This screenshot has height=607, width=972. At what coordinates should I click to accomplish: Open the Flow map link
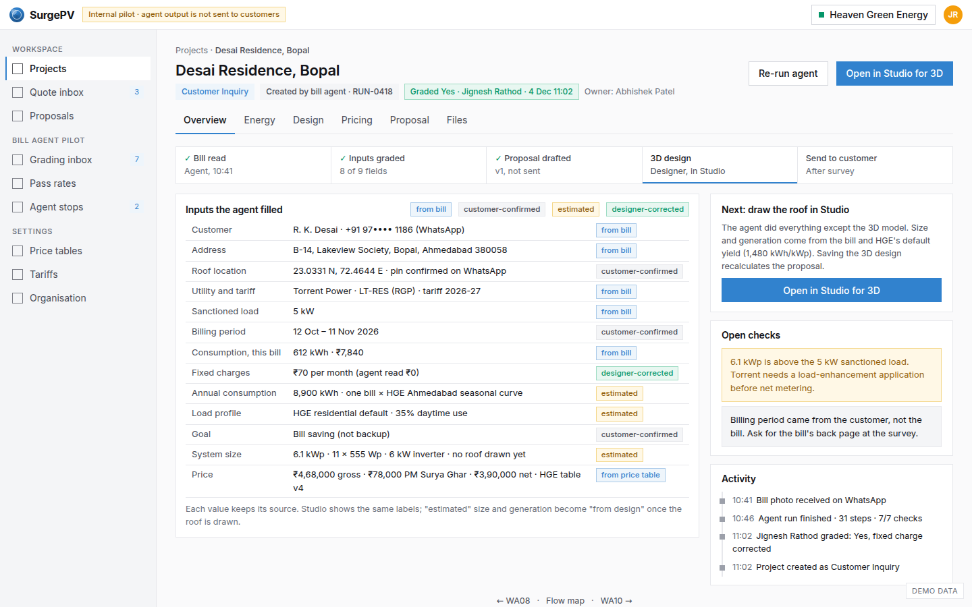point(565,601)
